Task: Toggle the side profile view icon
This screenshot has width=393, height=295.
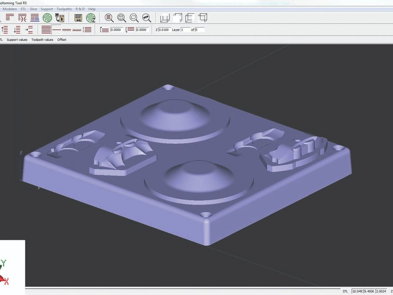Action: 190,18
